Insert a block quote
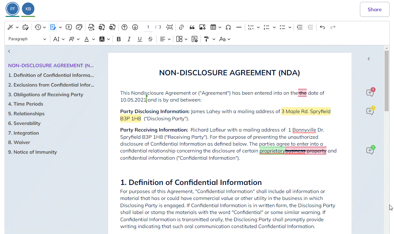 192,27
